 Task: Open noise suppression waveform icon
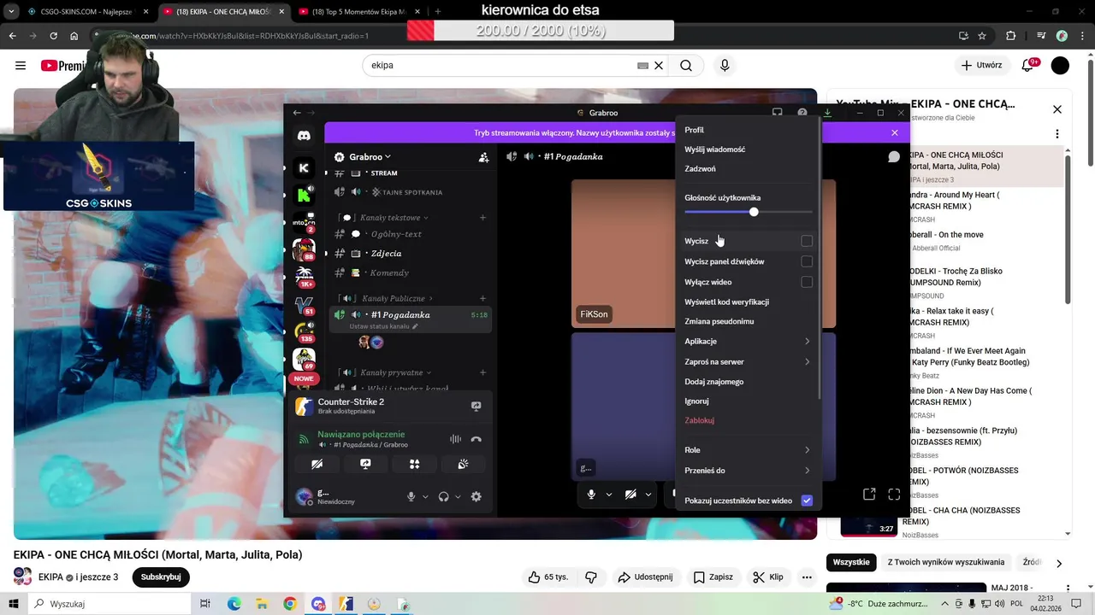455,439
